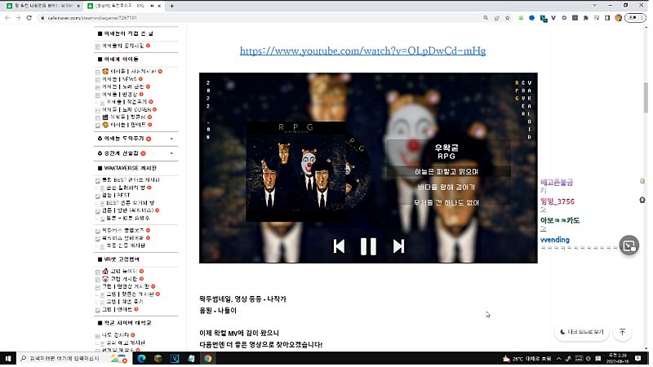The width and height of the screenshot is (653, 367).
Task: Click the page vertical scrollbar thumb
Action: coord(646,97)
